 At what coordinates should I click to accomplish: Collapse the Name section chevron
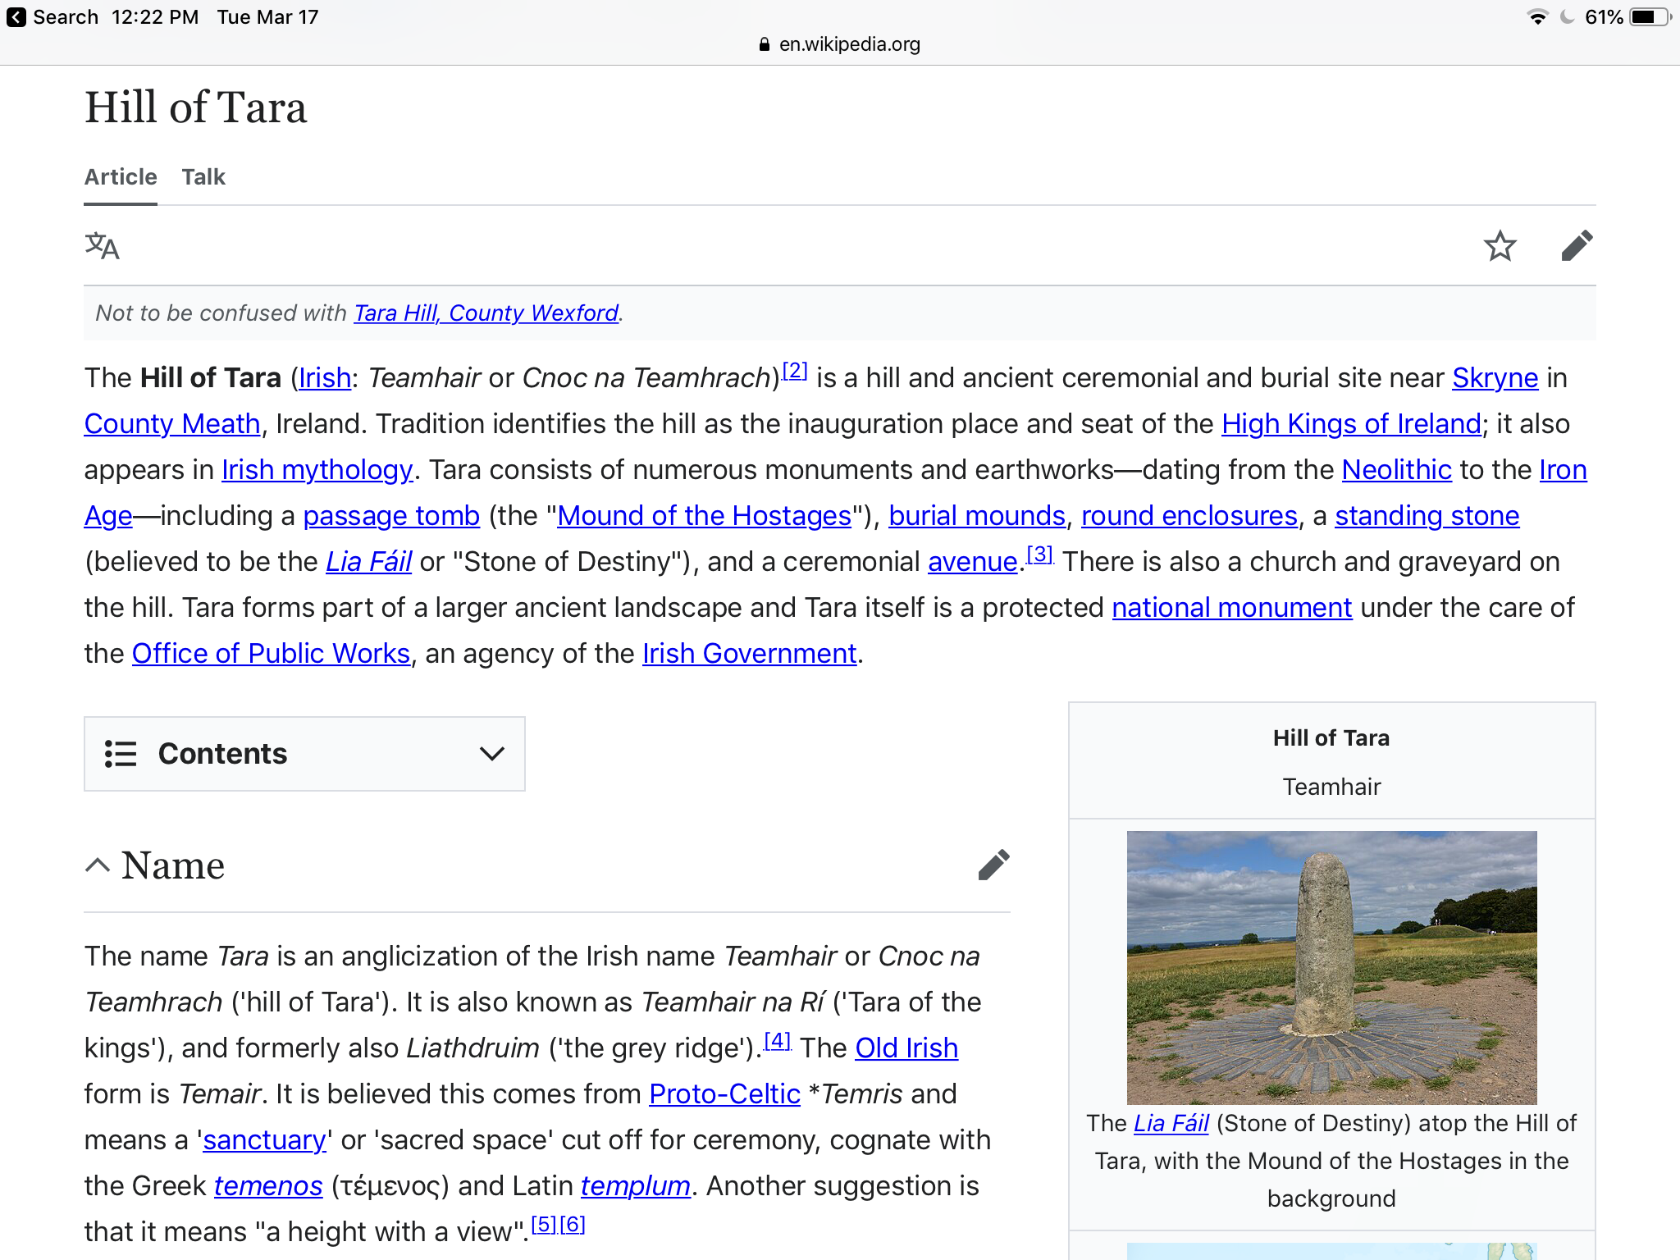[98, 865]
